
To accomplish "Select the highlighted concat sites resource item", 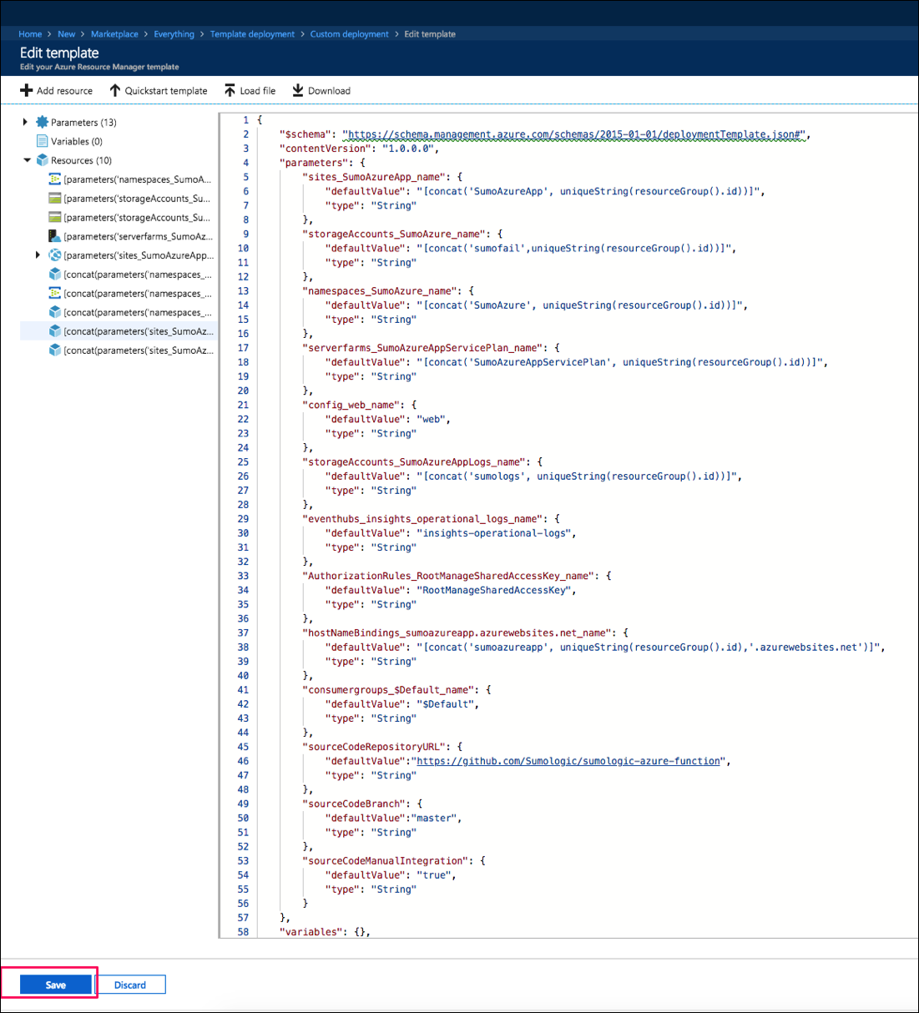I will tap(129, 330).
